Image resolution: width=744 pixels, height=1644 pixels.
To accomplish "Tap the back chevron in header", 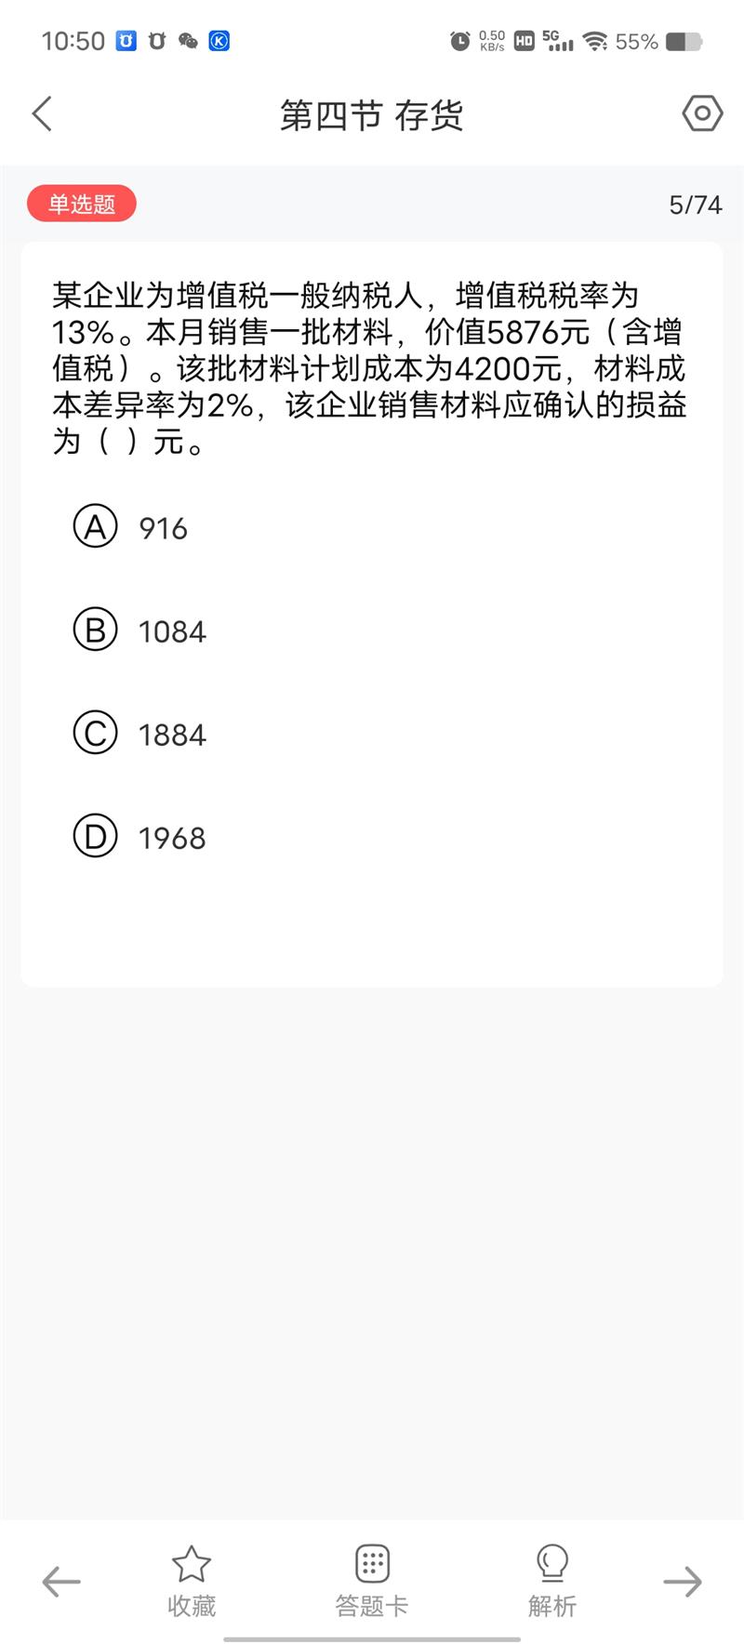I will 43,114.
